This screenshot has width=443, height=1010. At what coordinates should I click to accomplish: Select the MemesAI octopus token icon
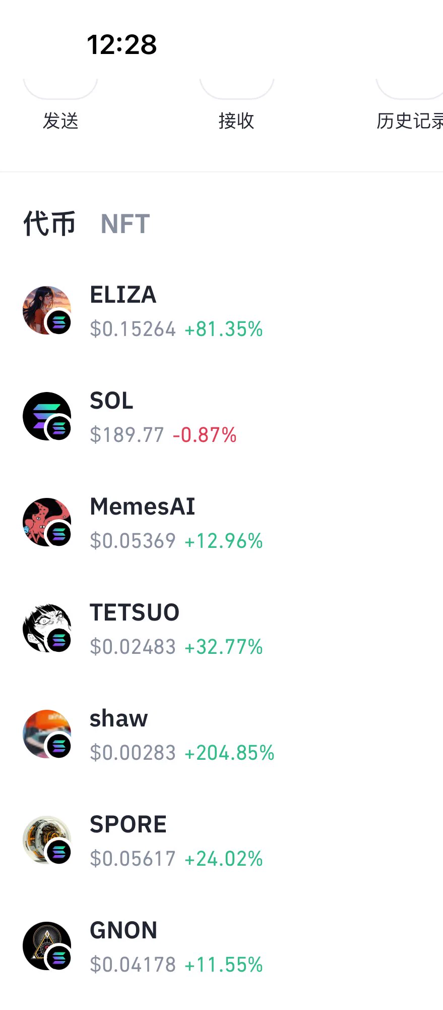[47, 522]
